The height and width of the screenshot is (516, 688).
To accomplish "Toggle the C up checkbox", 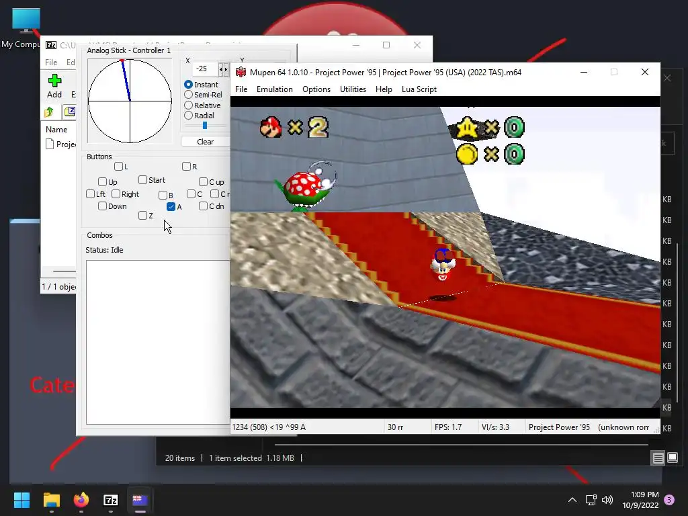I will coord(203,181).
